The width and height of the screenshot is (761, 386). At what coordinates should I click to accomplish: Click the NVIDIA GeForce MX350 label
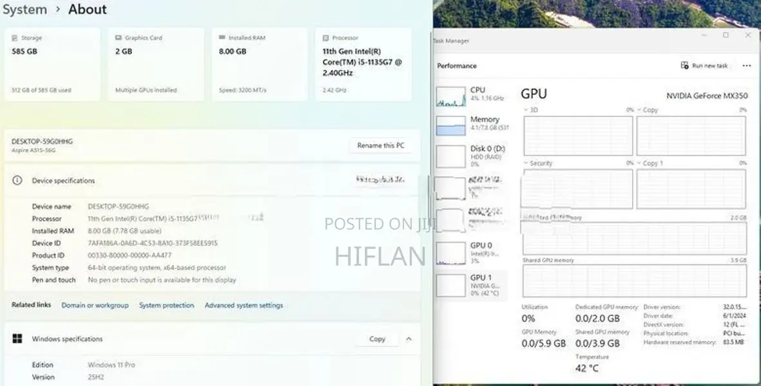coord(707,96)
